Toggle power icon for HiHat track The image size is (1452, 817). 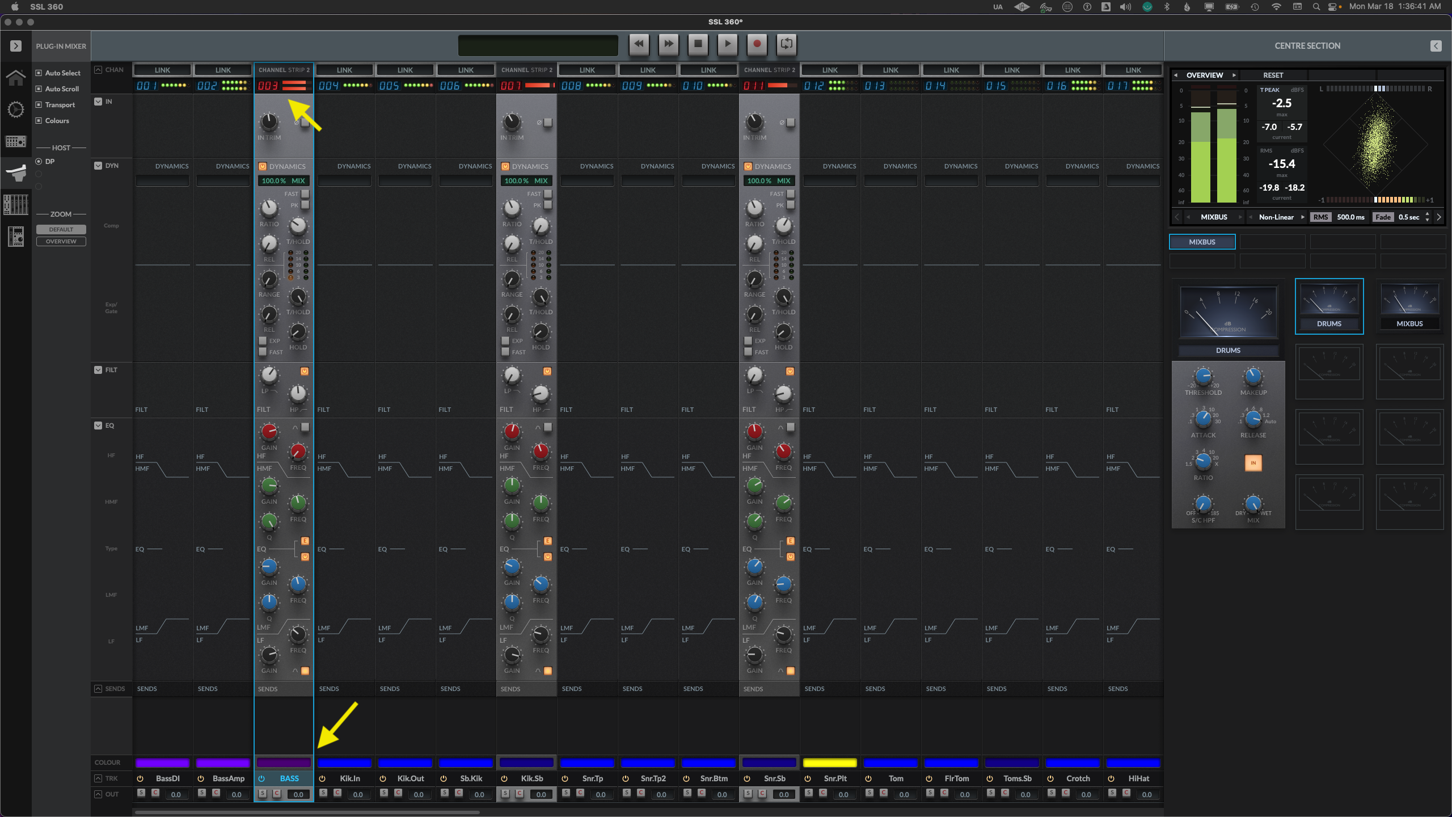coord(1111,778)
